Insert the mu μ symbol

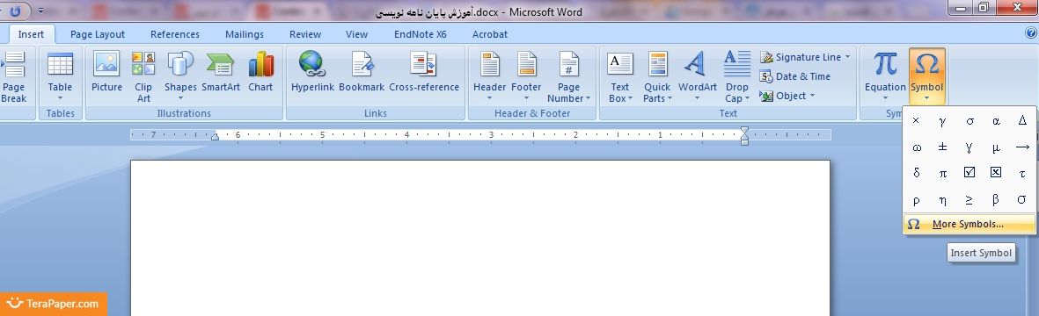coord(996,147)
